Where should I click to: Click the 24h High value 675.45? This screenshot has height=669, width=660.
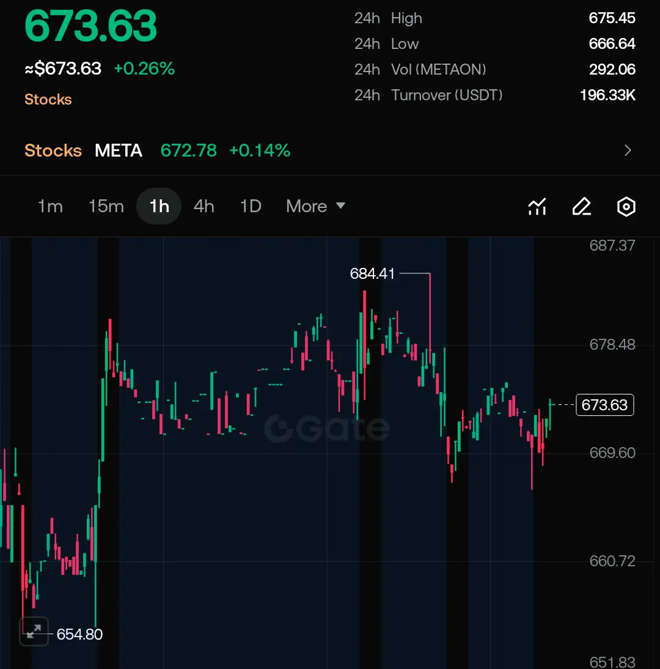612,18
